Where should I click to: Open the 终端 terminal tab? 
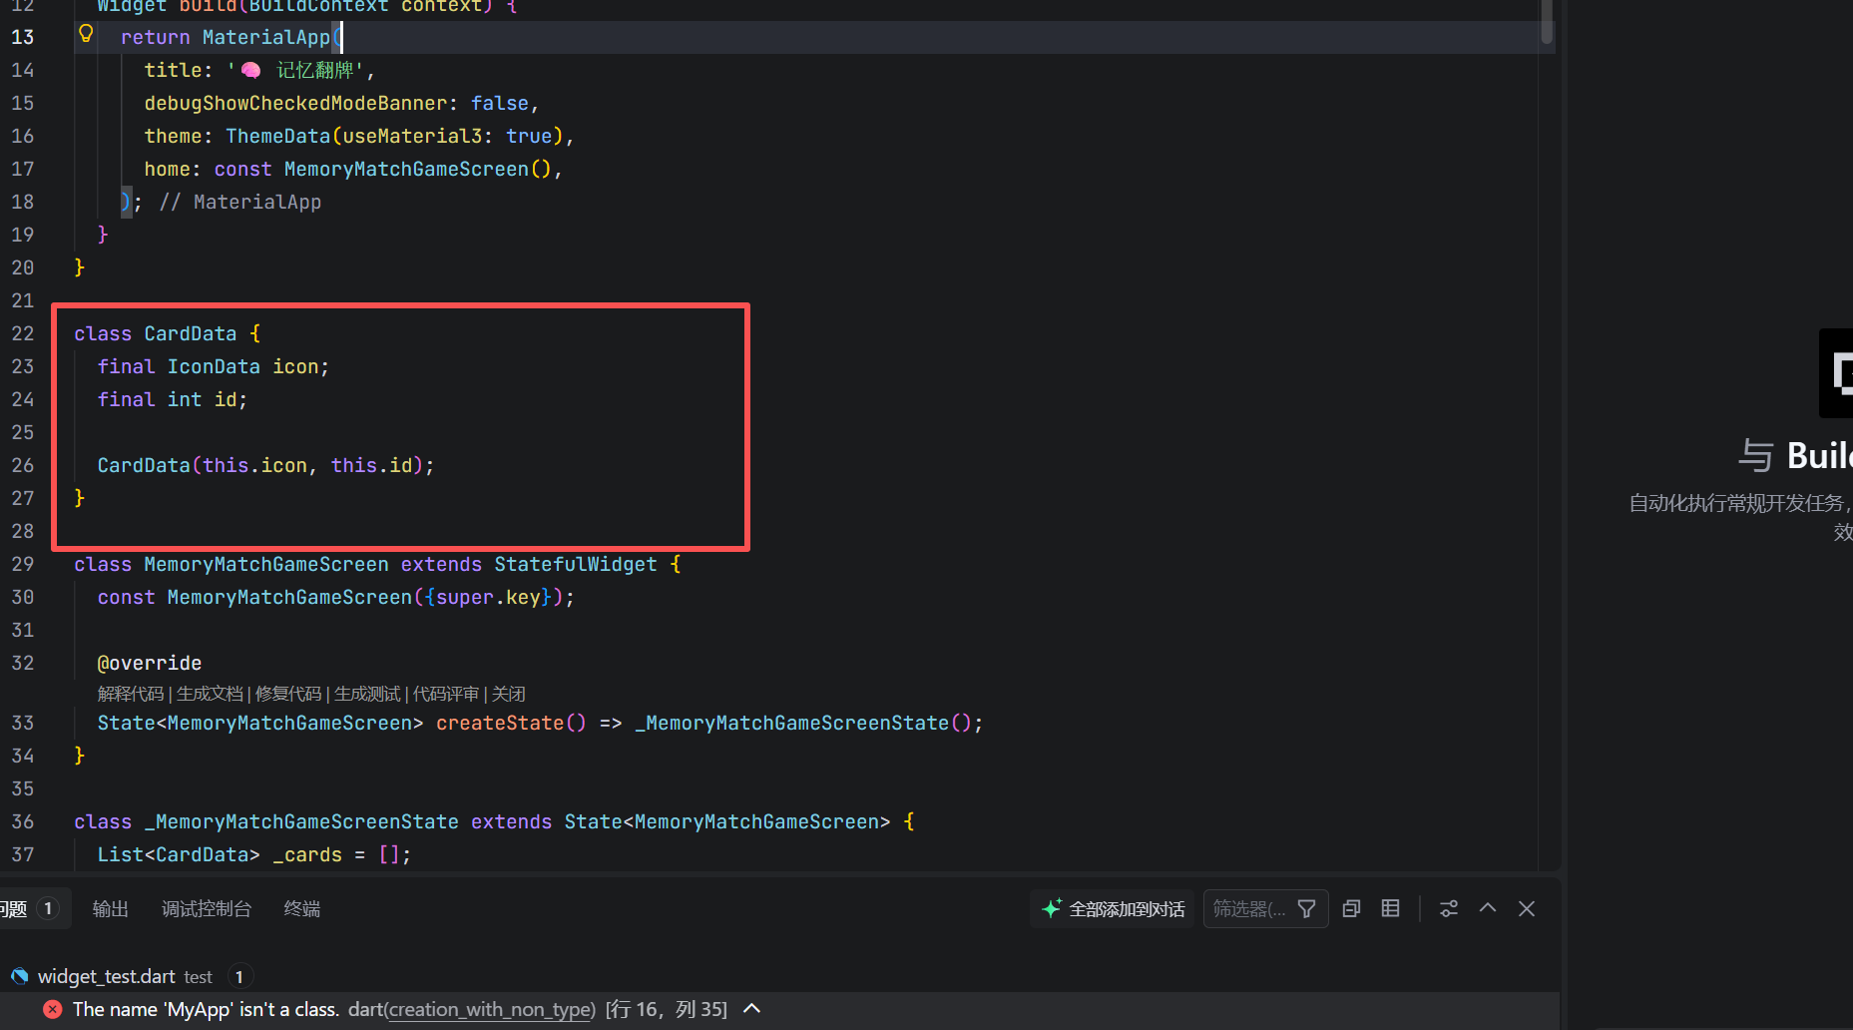(302, 908)
